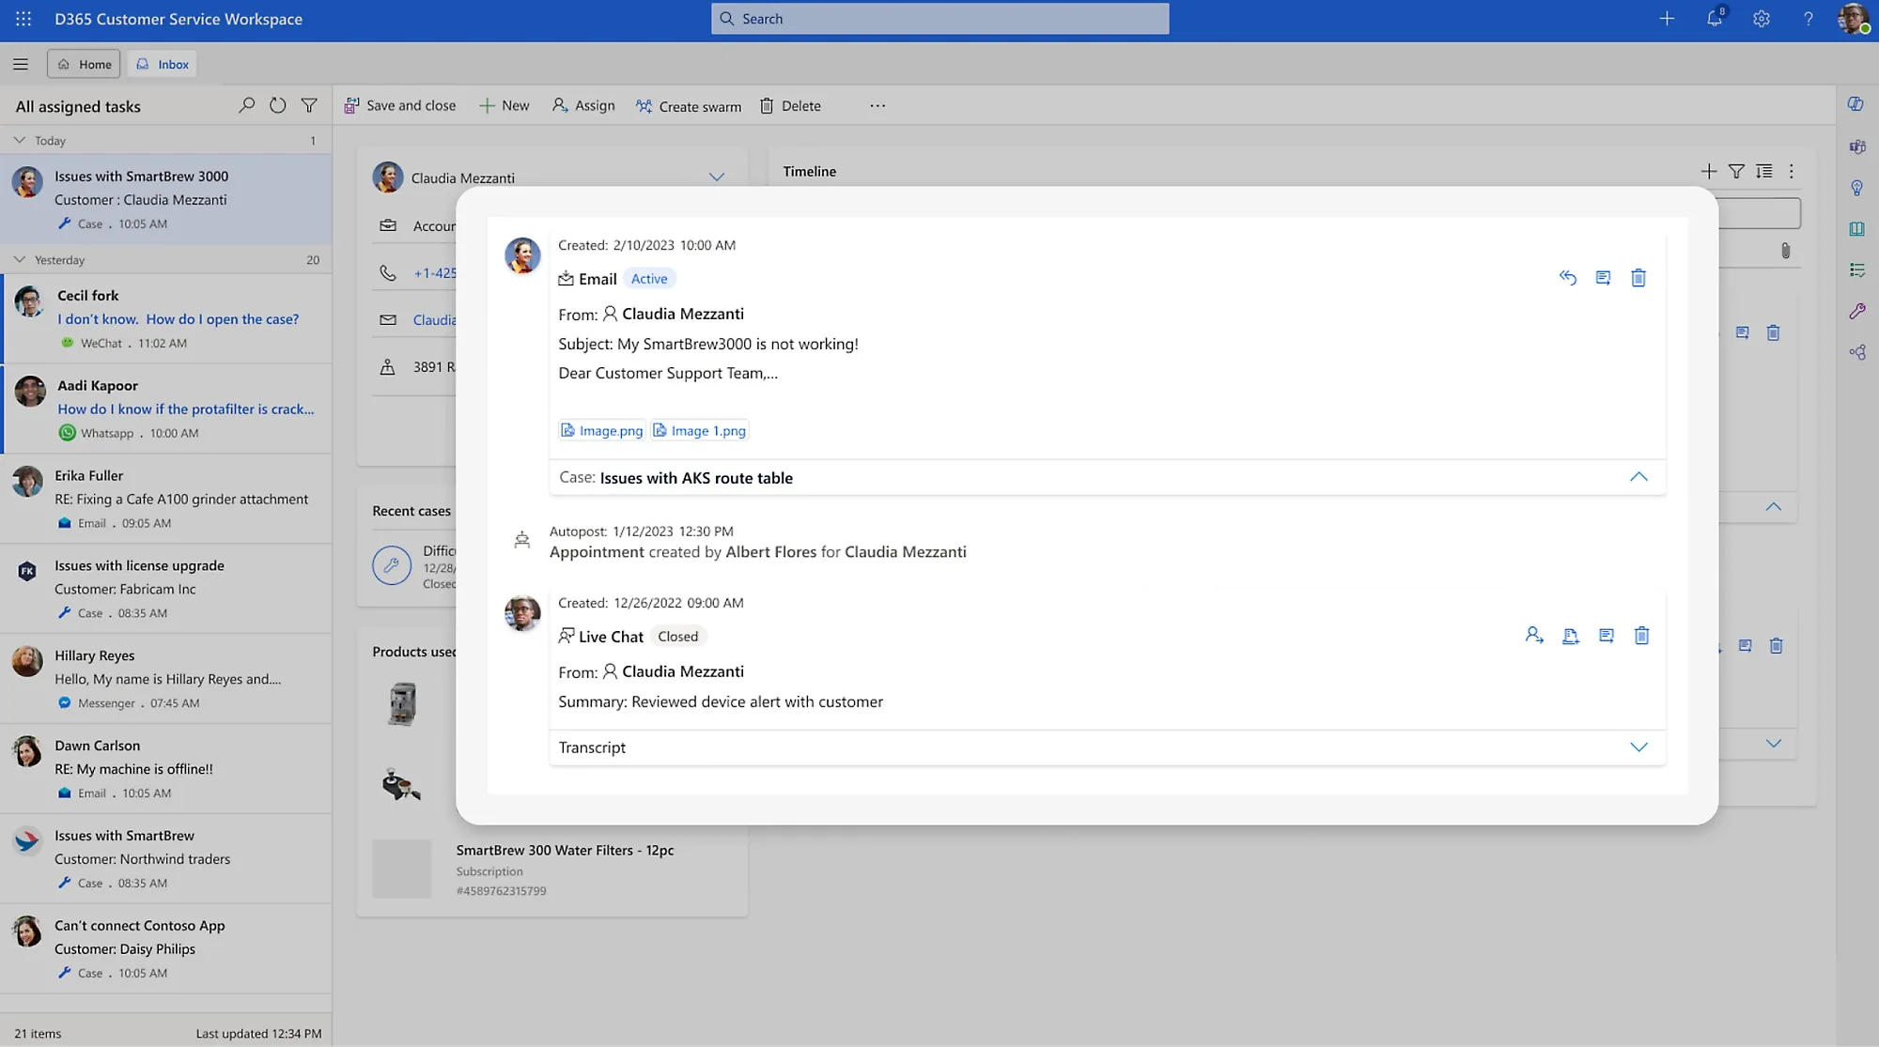The image size is (1879, 1047).
Task: Expand the Transcript section
Action: pyautogui.click(x=1638, y=747)
